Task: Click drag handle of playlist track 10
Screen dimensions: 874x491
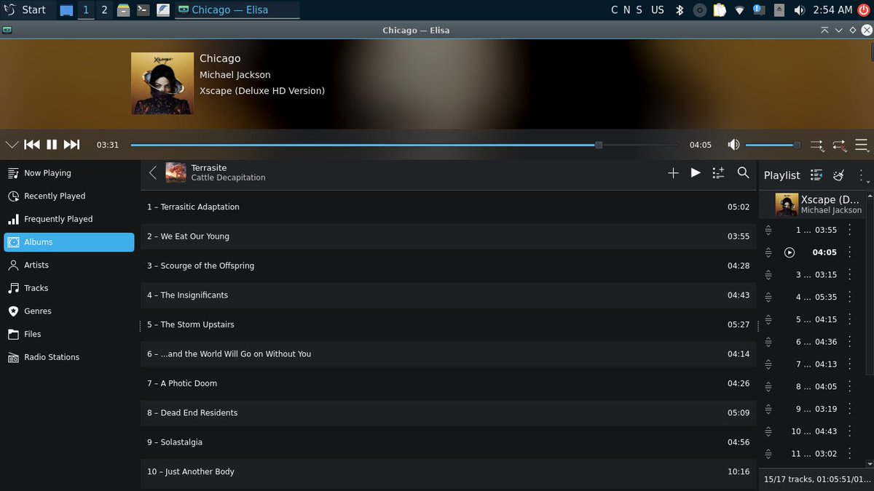Action: pyautogui.click(x=768, y=431)
